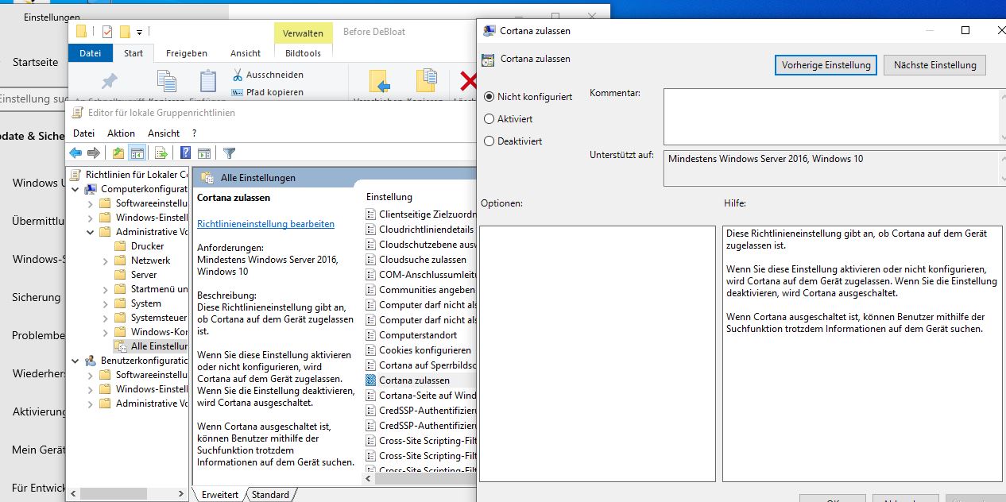Open the ? help menu
The height and width of the screenshot is (502, 1006).
coord(194,133)
